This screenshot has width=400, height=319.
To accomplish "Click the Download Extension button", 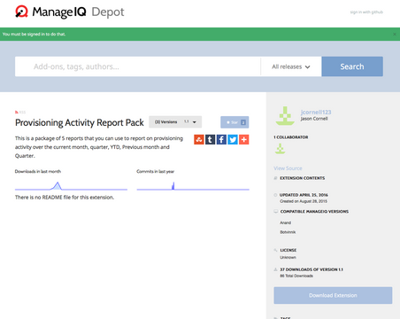I will (x=333, y=295).
